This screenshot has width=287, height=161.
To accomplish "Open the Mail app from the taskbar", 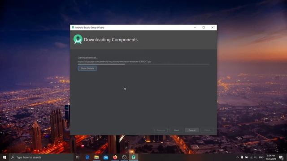I will [x=106, y=157].
